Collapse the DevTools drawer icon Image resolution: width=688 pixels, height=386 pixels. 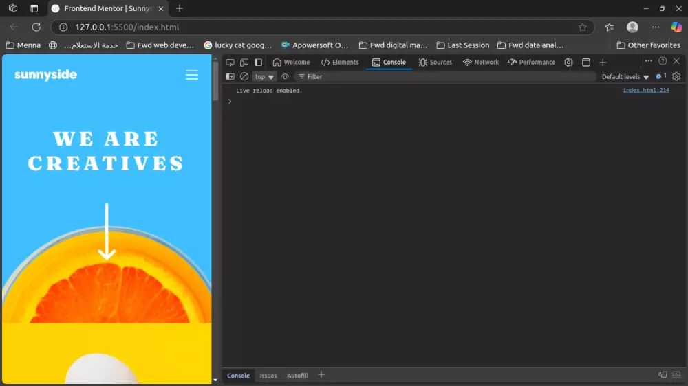(x=676, y=374)
